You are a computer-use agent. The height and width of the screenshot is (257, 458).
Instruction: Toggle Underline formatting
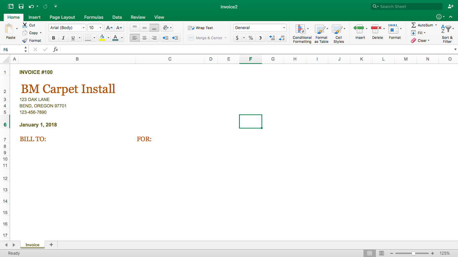(73, 38)
